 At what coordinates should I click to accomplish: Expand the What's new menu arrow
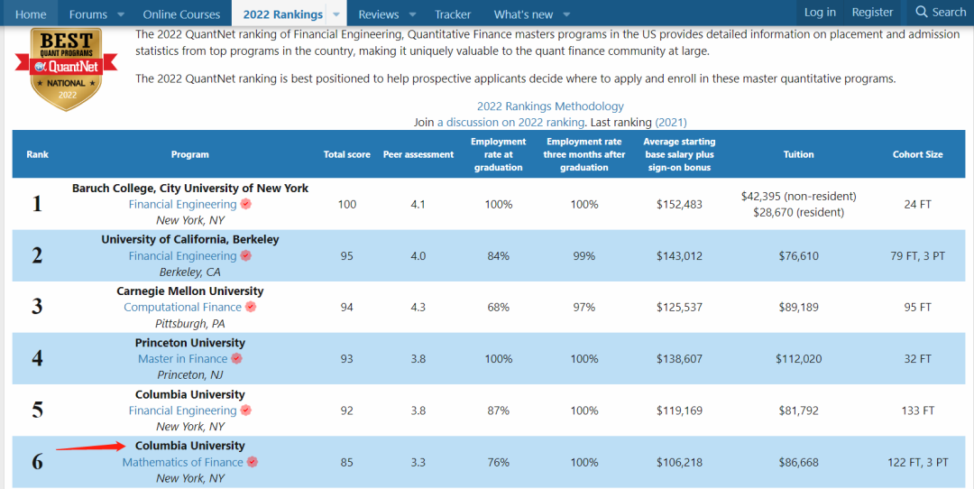[565, 14]
